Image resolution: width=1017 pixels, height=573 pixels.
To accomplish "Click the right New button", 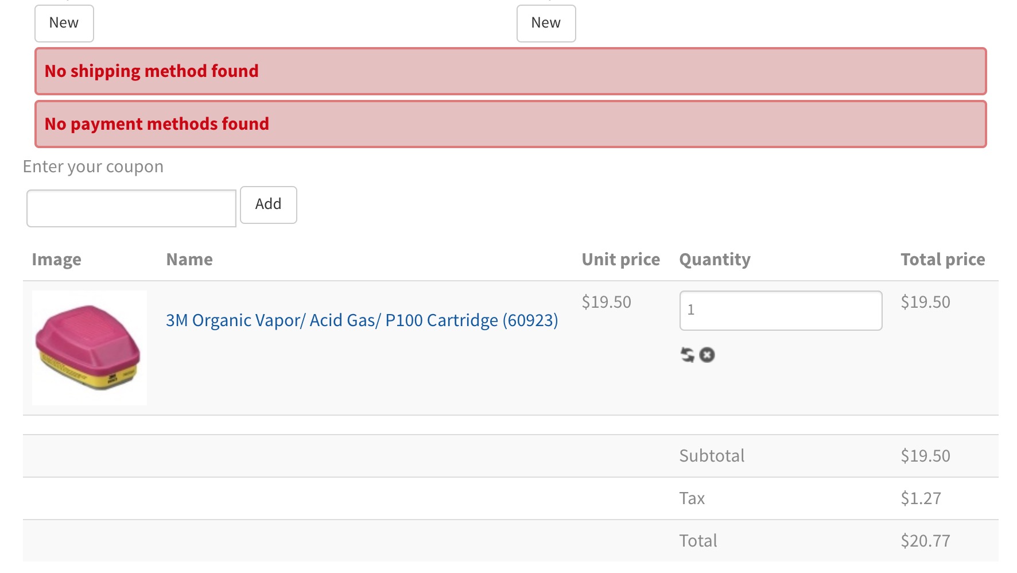I will pos(546,23).
